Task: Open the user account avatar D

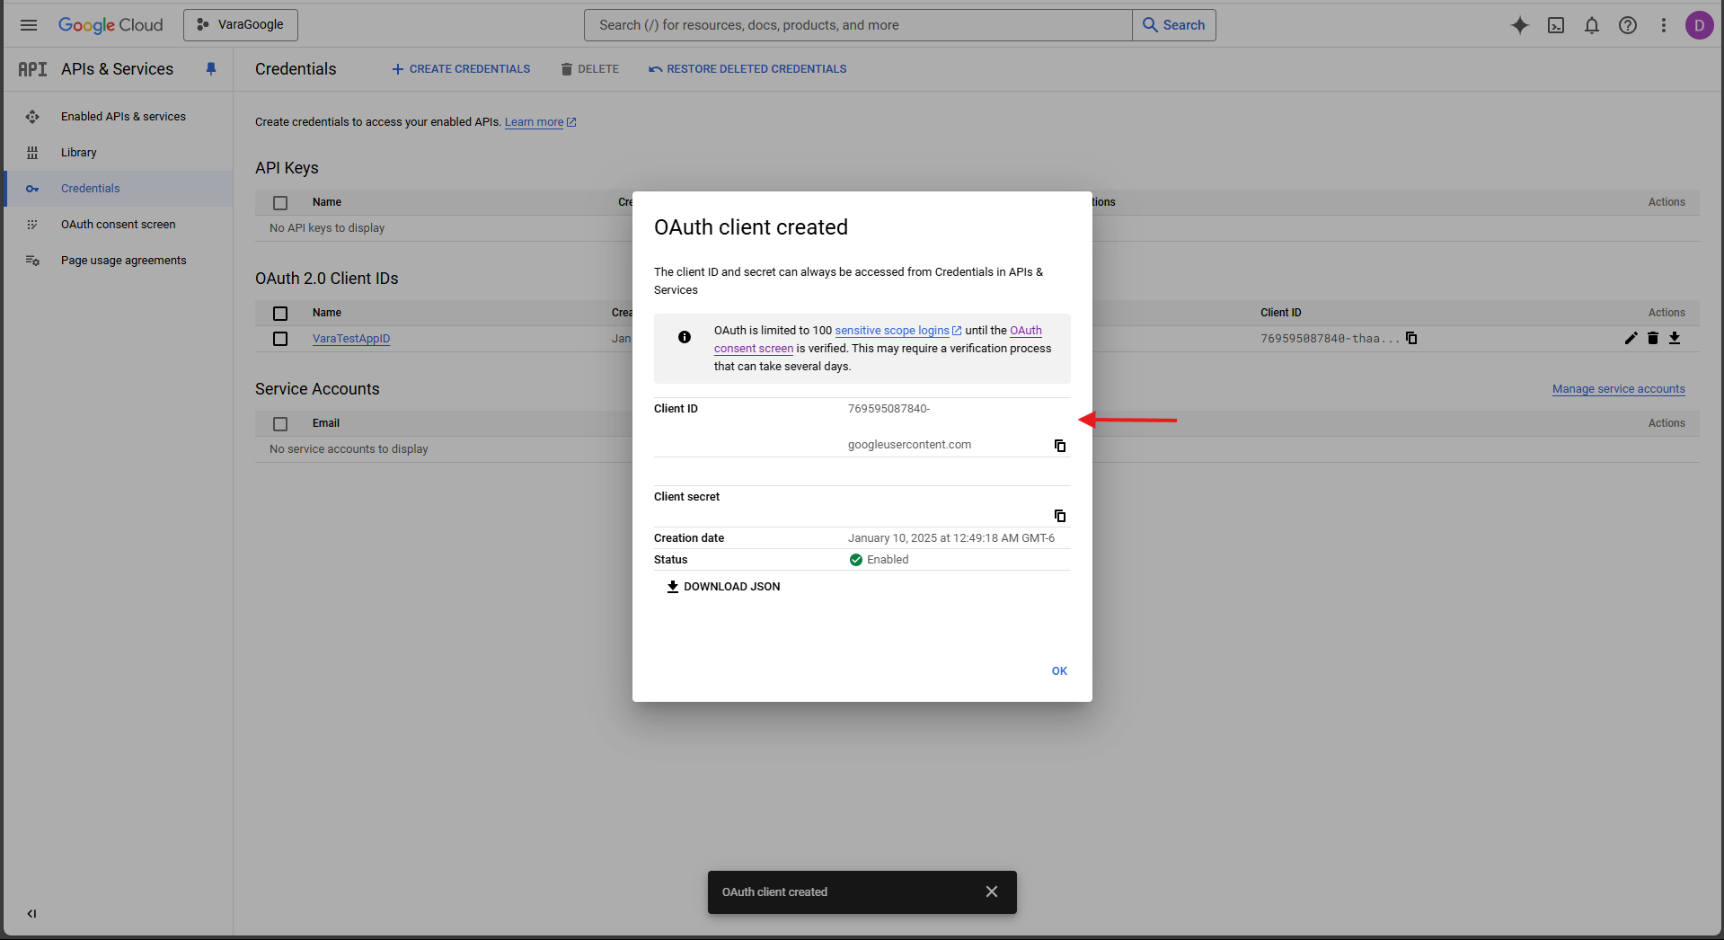Action: pyautogui.click(x=1699, y=25)
